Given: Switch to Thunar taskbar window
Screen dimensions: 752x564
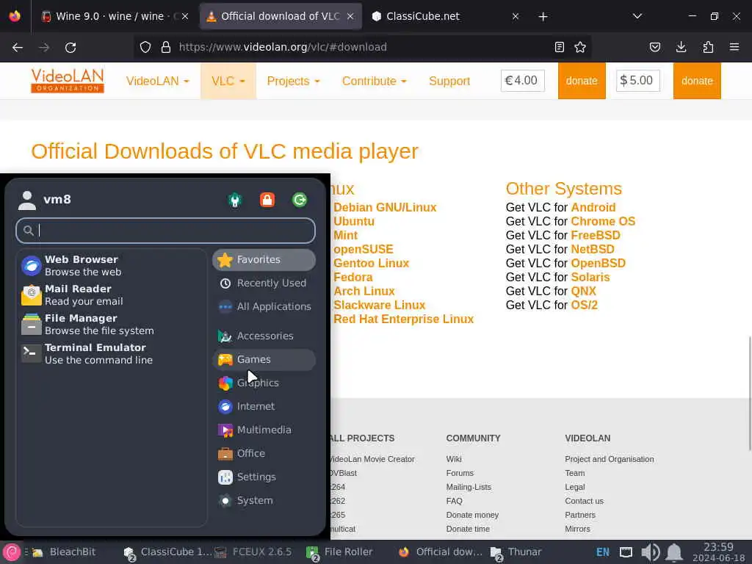Looking at the screenshot, I should (516, 552).
